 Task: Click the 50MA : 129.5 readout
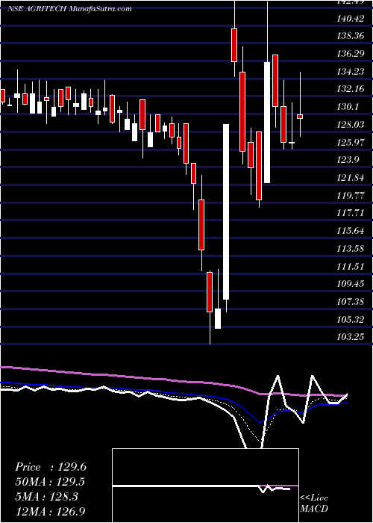(x=50, y=482)
